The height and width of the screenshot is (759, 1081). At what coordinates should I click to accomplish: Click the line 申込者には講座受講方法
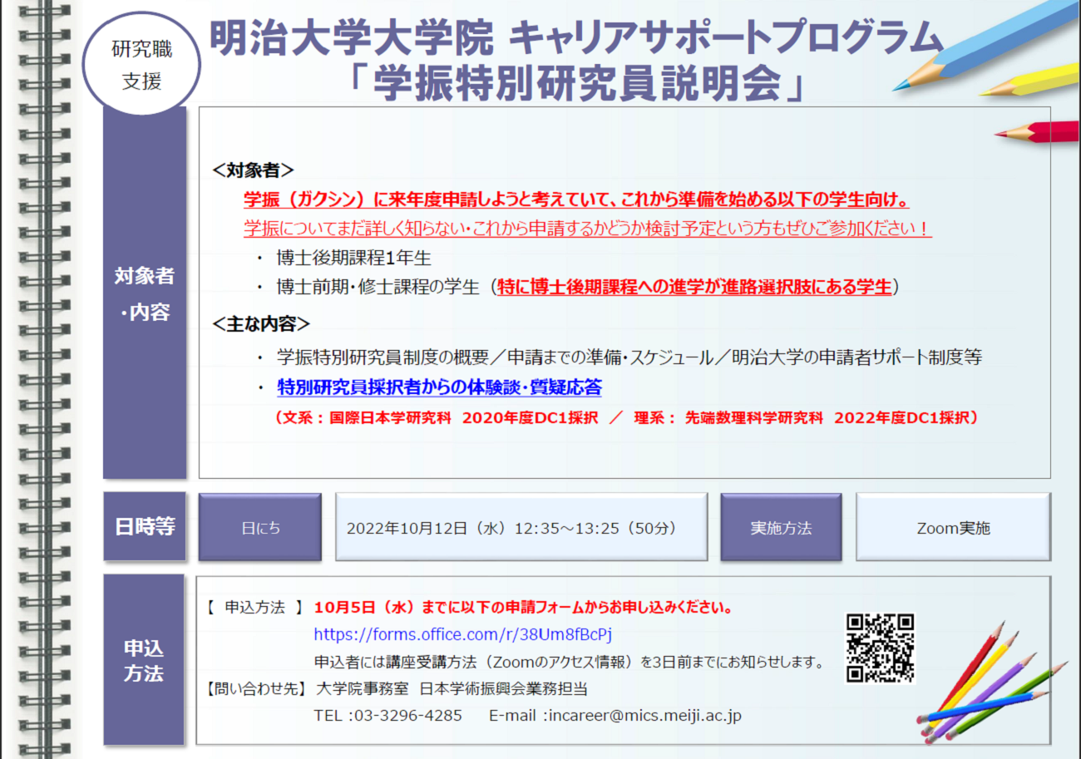coord(569,663)
